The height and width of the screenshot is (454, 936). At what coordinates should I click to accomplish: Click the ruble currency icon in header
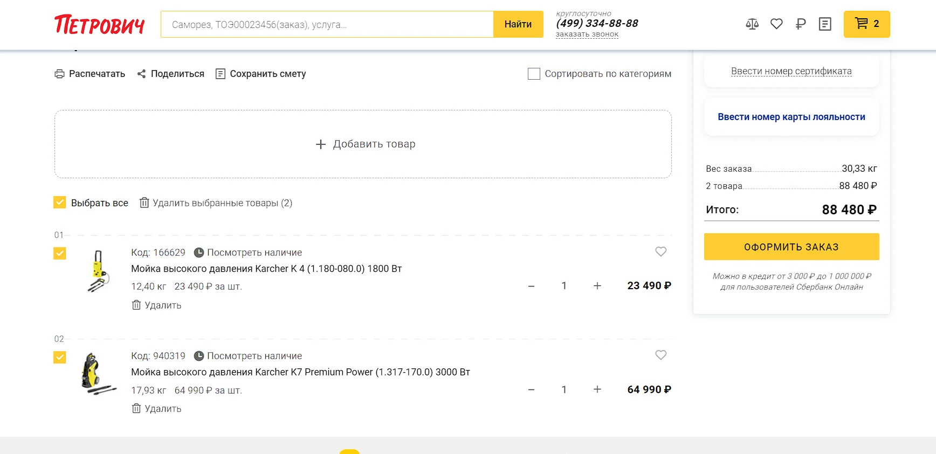point(801,24)
